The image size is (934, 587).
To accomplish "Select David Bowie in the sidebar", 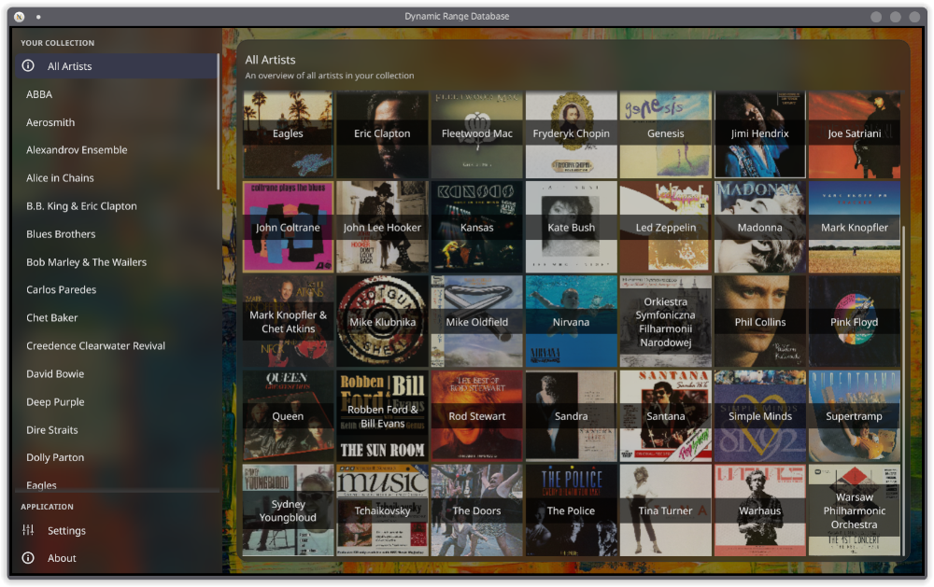I will click(x=116, y=373).
